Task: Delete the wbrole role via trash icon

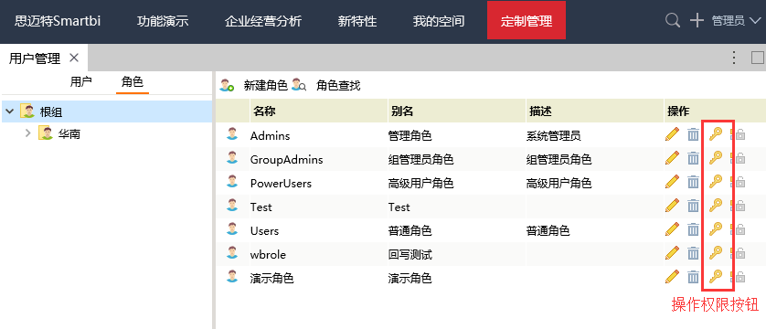Action: click(693, 253)
